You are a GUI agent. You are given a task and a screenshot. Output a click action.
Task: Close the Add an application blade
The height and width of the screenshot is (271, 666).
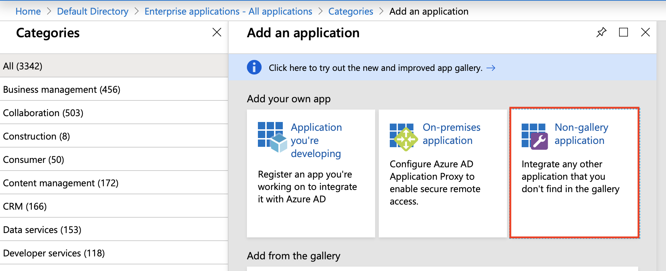coord(645,33)
